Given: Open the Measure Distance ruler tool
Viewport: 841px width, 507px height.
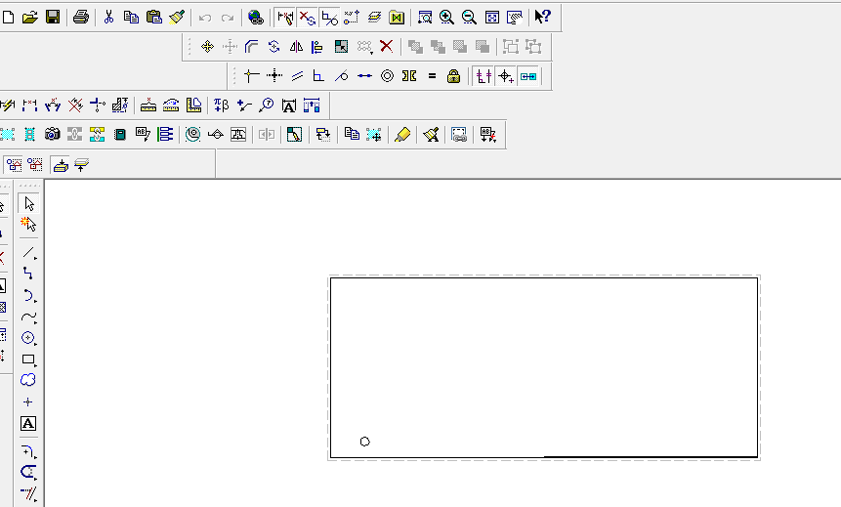Looking at the screenshot, I should [148, 106].
